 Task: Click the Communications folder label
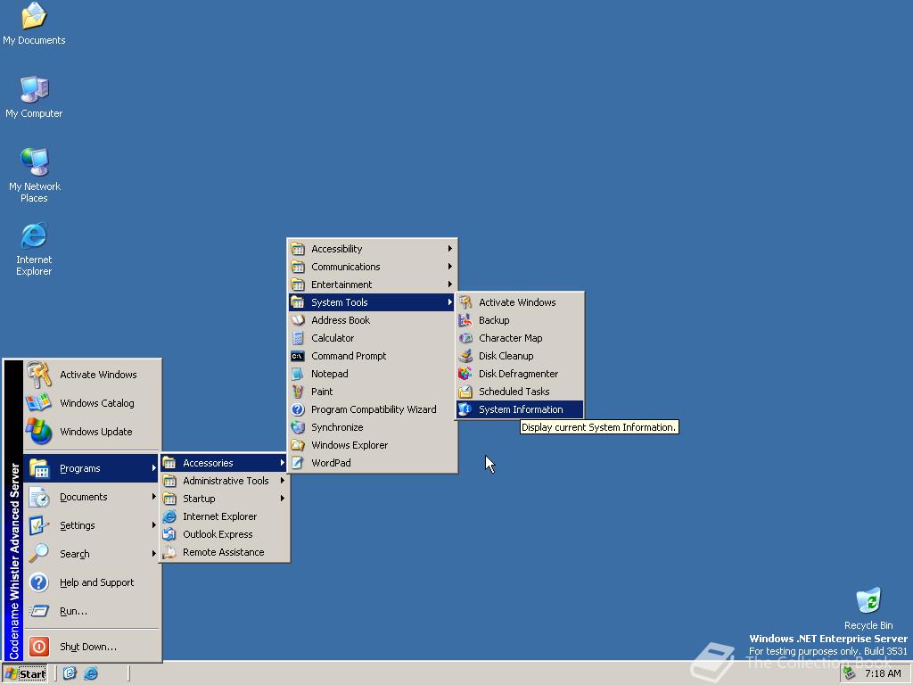[x=345, y=267]
